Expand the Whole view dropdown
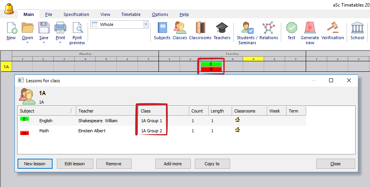The width and height of the screenshot is (370, 187). click(146, 24)
